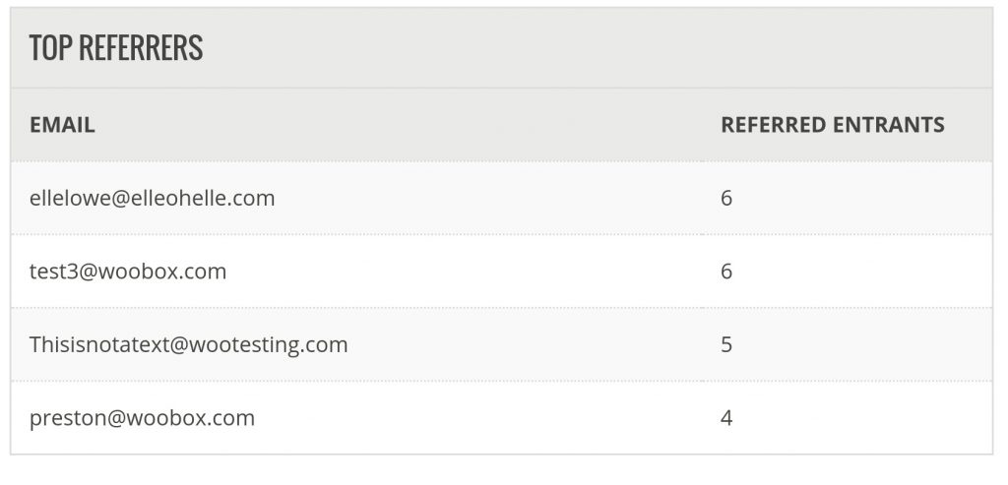Select the preston@woobox.com email entry
The width and height of the screenshot is (1008, 485).
[x=142, y=417]
